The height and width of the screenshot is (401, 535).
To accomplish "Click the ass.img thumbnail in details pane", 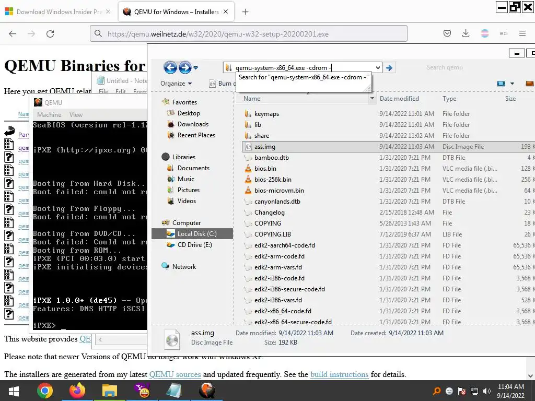I will pos(172,339).
